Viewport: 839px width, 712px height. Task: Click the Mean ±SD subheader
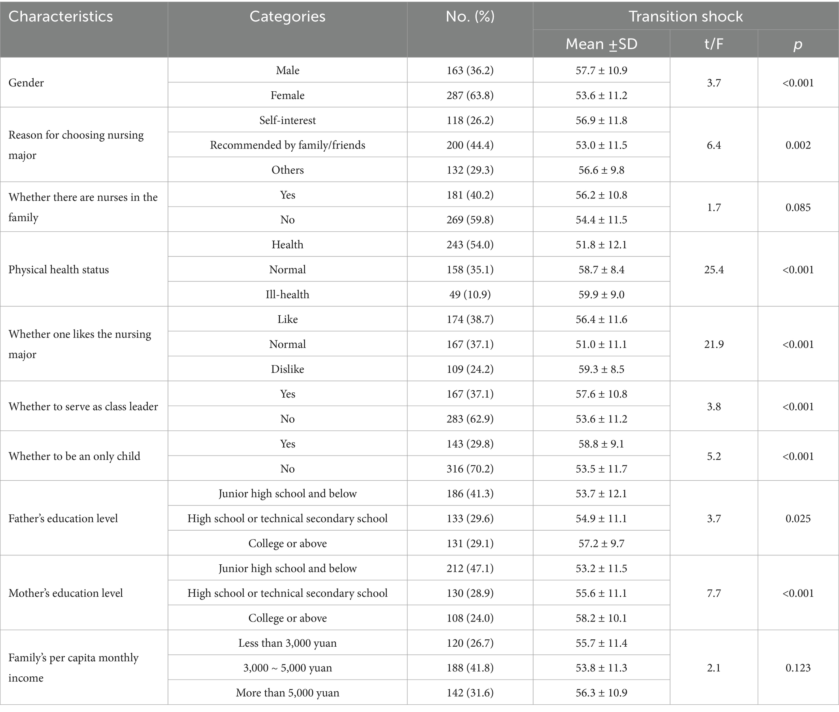601,44
